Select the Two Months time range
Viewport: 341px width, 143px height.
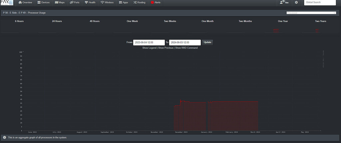(245, 21)
